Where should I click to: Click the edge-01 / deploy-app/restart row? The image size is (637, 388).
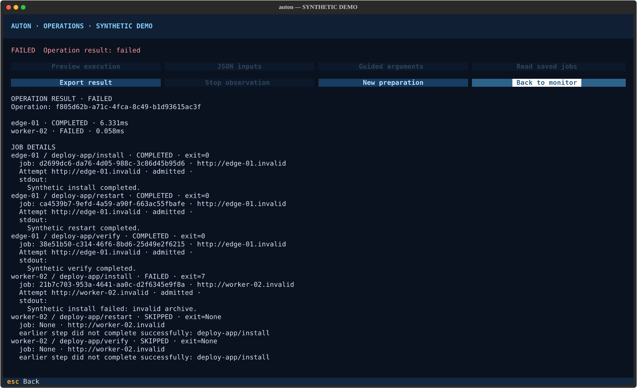(110, 196)
